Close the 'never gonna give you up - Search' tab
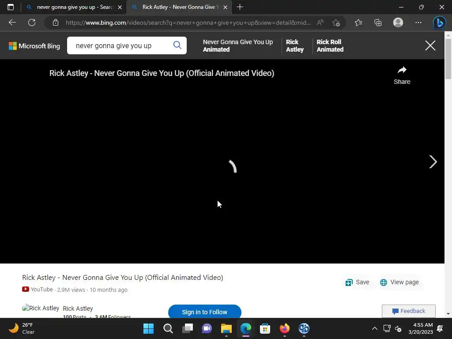 120,7
